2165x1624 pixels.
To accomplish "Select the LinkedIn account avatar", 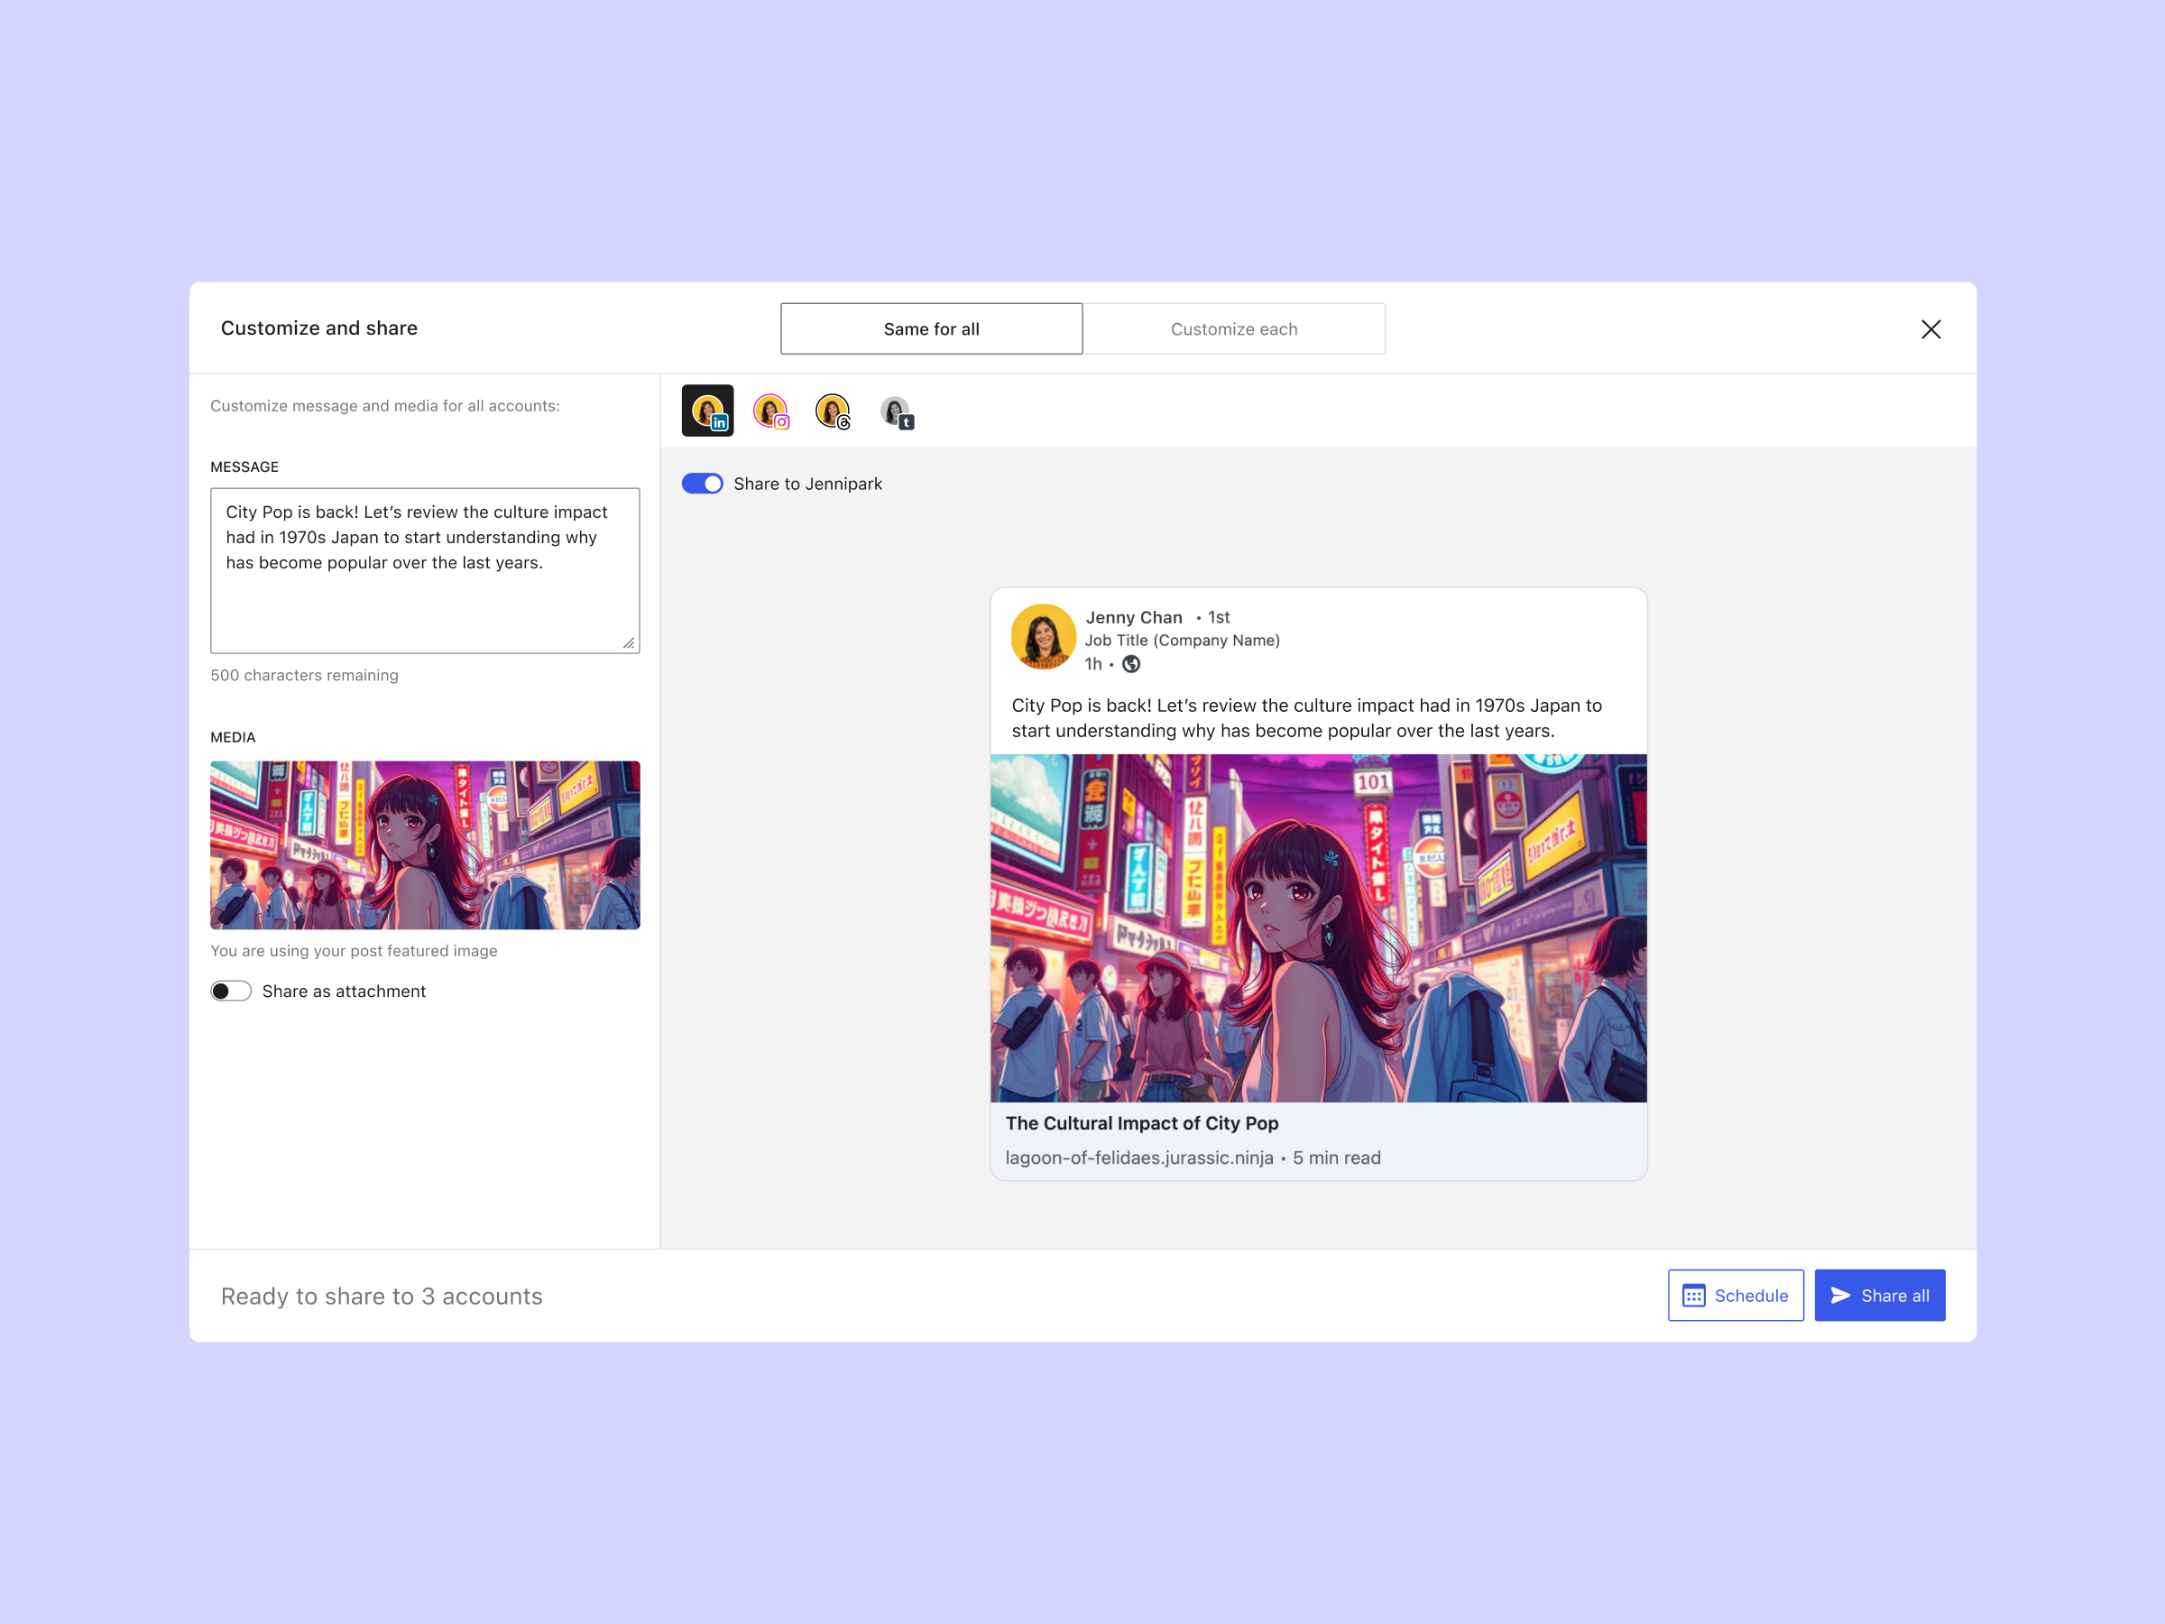I will tap(706, 411).
